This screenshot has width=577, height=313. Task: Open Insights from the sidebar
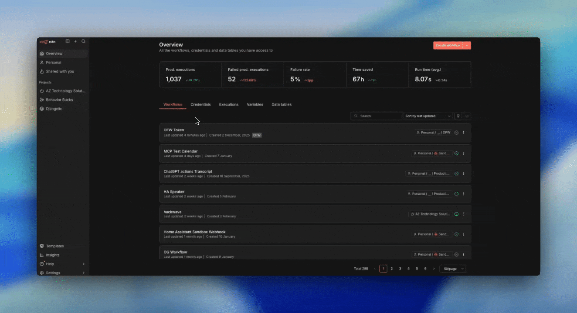[x=53, y=255]
